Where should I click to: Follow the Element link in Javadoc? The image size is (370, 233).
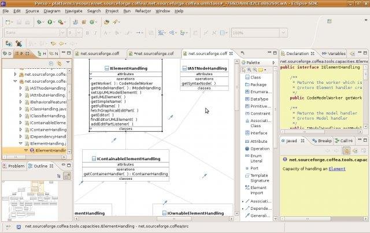pyautogui.click(x=337, y=169)
